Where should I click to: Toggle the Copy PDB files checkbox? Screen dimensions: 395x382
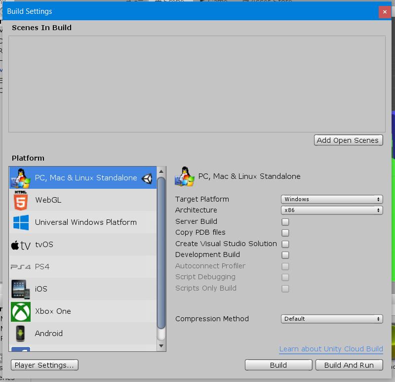click(285, 233)
